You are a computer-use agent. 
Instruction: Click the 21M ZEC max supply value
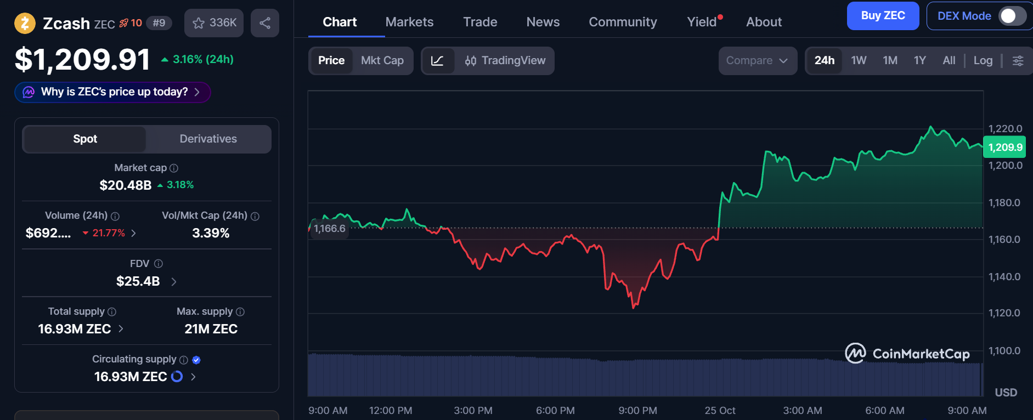point(211,329)
